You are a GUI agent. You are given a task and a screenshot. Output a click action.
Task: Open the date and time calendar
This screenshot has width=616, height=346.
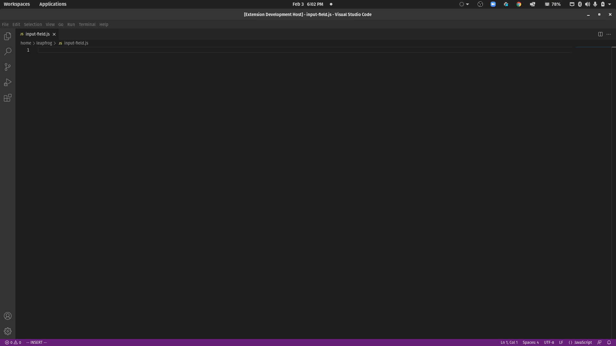click(308, 4)
